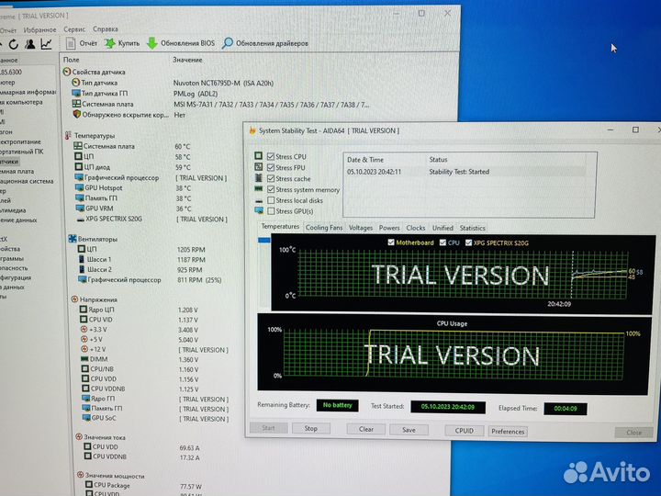The image size is (661, 496).
Task: Click the monitor icon beside GPU Hotspot
Action: (x=79, y=187)
